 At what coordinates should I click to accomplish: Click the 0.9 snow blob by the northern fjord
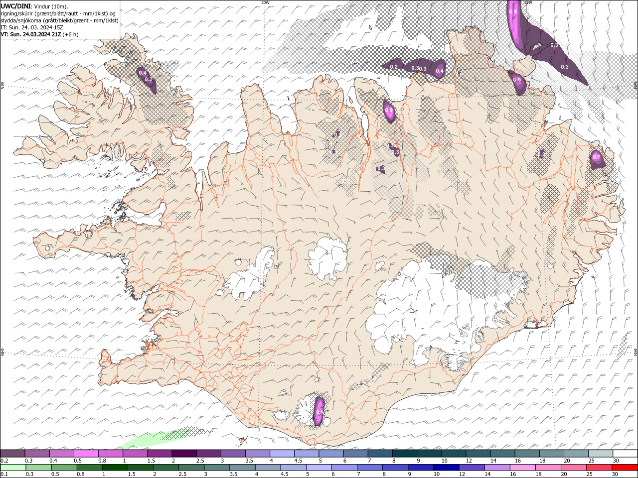click(389, 111)
